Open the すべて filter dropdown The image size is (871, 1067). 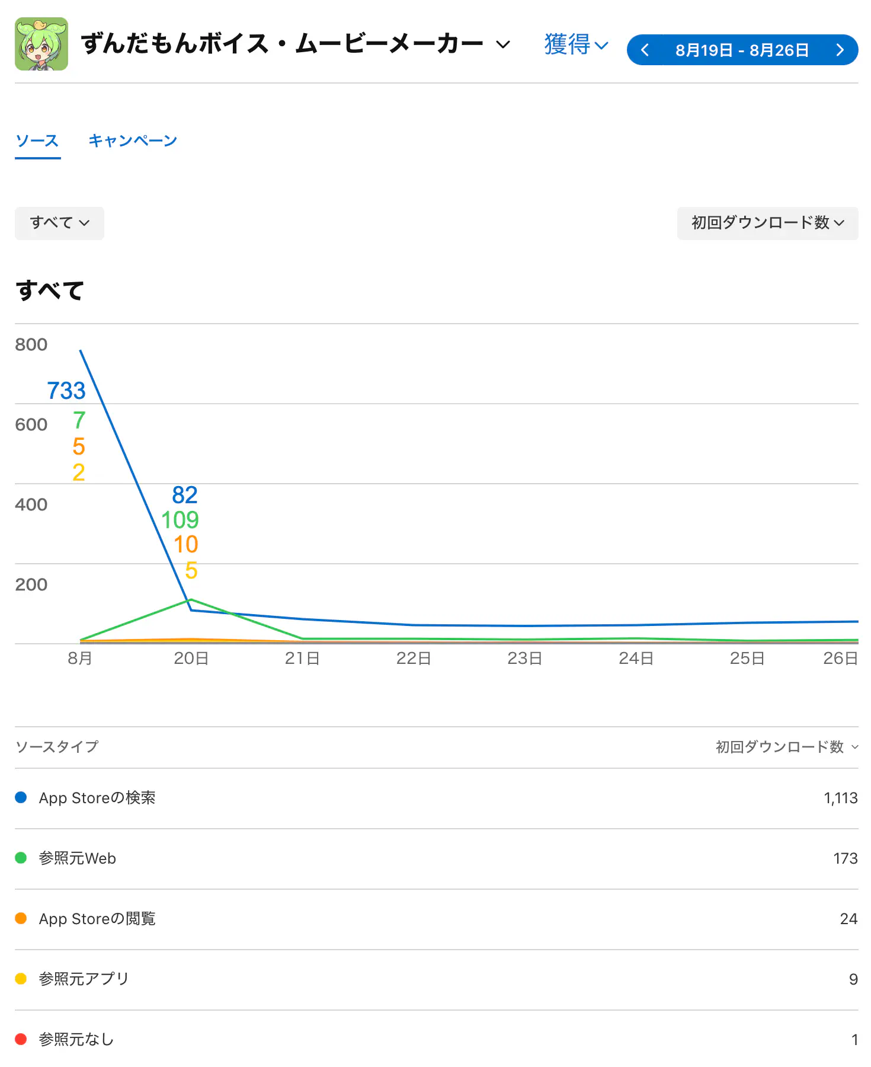tap(59, 223)
